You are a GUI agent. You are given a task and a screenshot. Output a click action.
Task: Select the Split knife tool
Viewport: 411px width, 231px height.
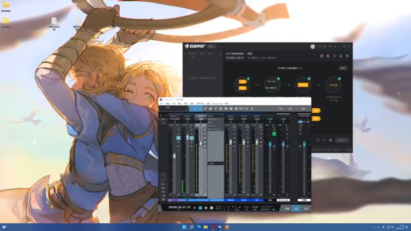(x=206, y=109)
